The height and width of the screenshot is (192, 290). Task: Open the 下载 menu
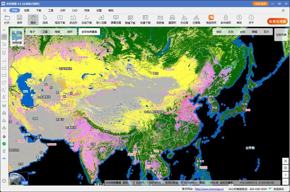[39, 10]
